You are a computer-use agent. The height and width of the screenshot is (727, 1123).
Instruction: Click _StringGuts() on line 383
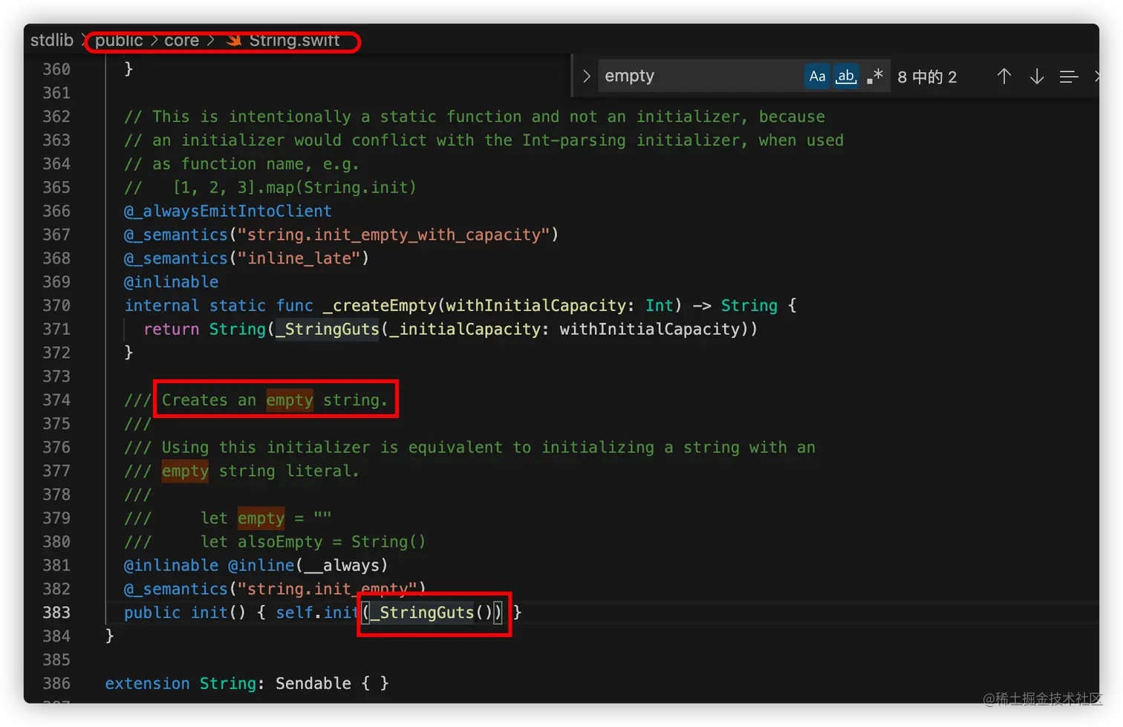pos(432,613)
